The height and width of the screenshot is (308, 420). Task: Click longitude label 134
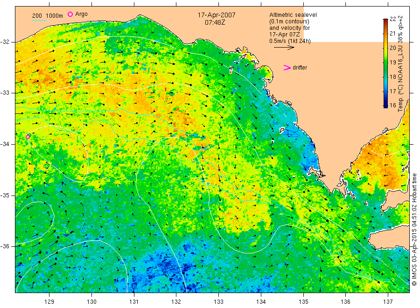pos(261,301)
